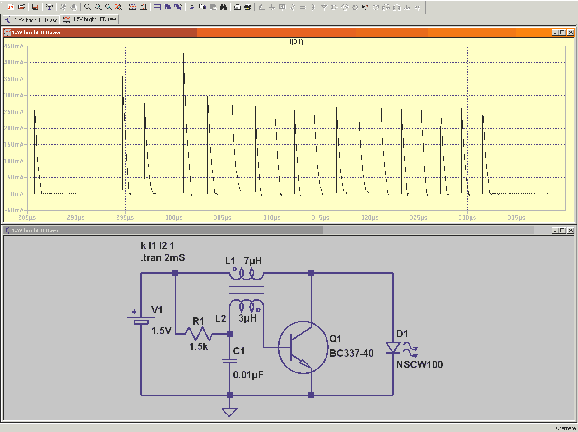
Task: Click the NSCW100 LED model label
Action: (x=420, y=364)
